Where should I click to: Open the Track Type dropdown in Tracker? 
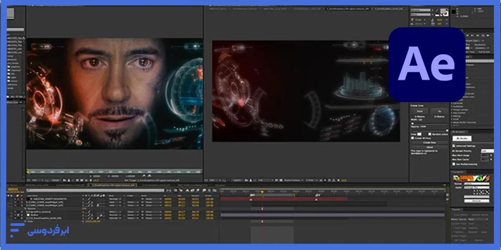[478, 228]
